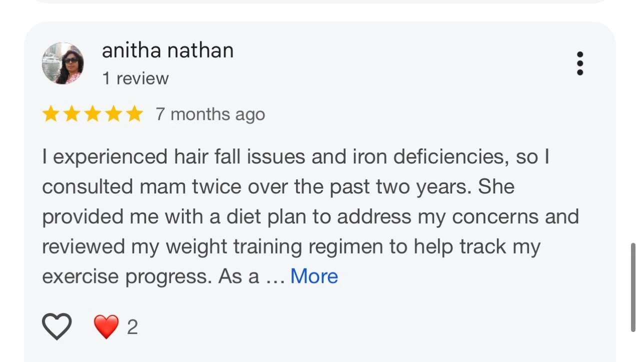The width and height of the screenshot is (640, 362).
Task: Click the line 'consulted mam twice'
Action: [x=278, y=187]
